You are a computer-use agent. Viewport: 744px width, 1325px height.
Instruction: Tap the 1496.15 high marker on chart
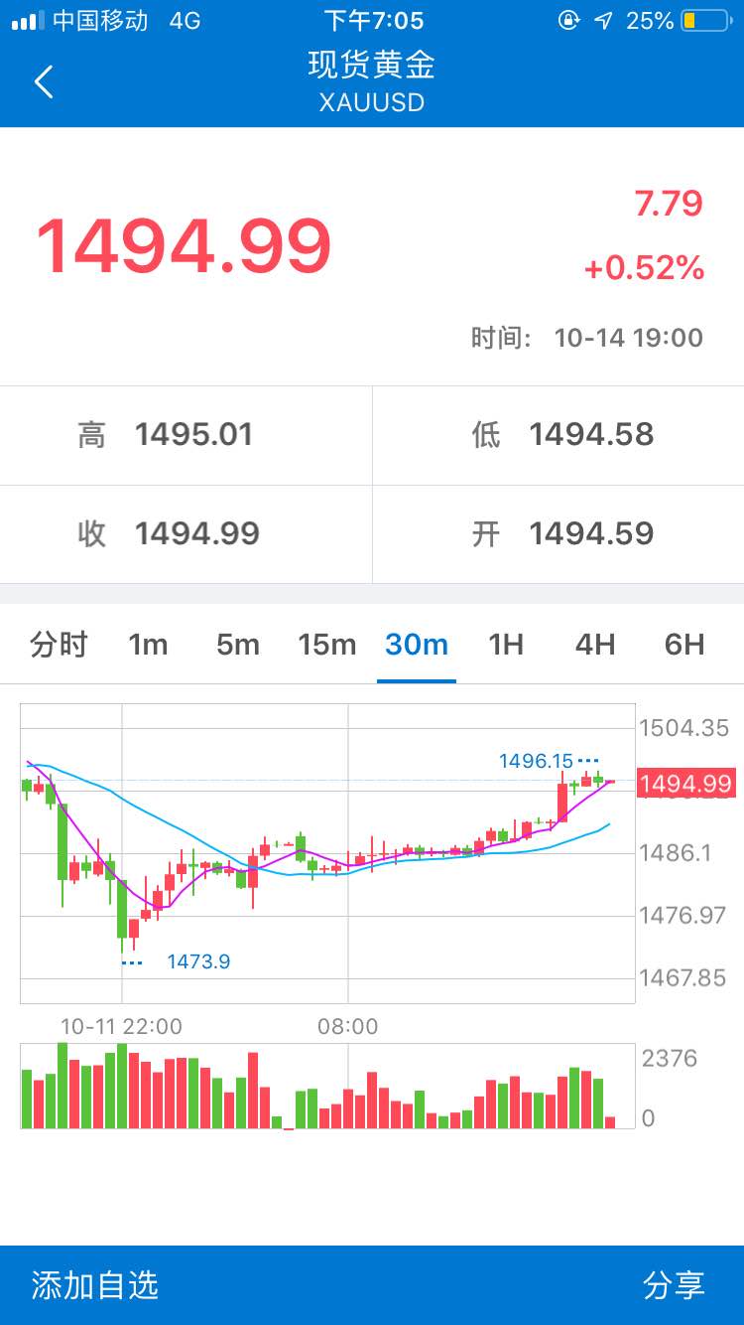(x=537, y=761)
